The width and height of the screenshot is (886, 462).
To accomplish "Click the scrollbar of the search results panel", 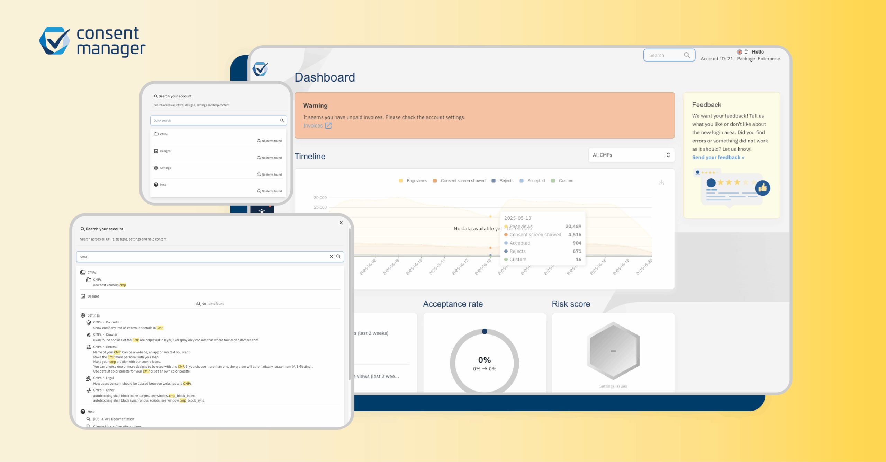I will [350, 304].
